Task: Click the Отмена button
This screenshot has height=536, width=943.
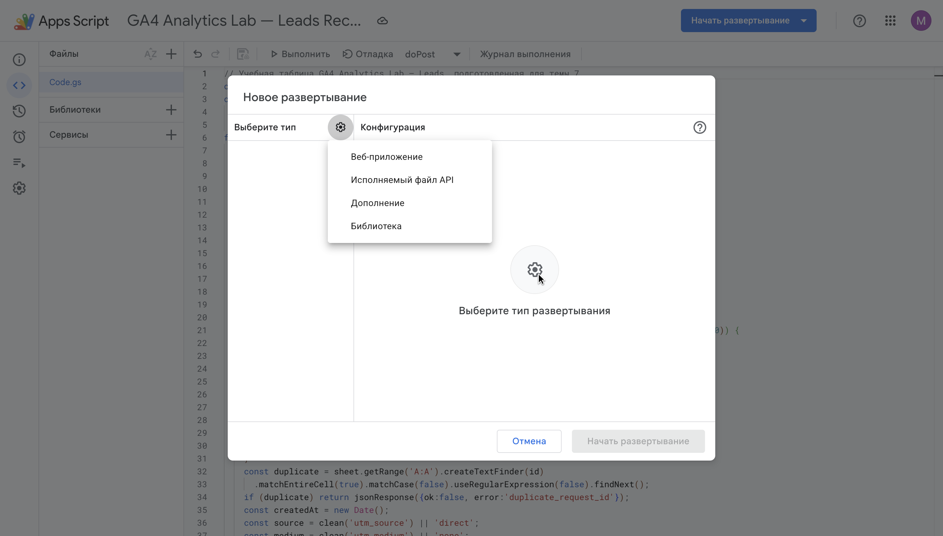Action: point(529,441)
